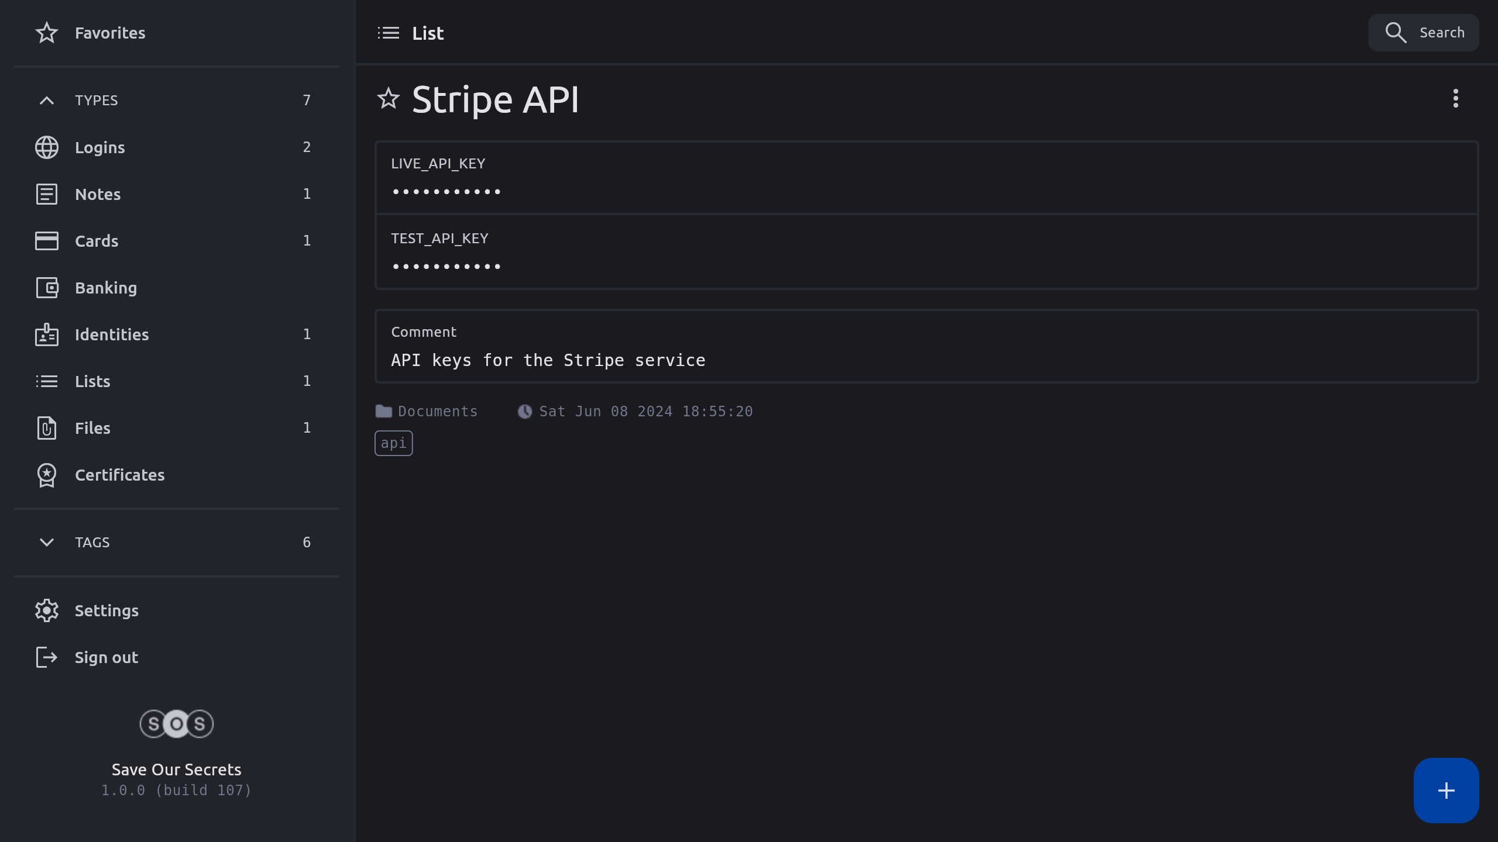Open Search in the top bar
Screen dimensions: 1498x842
coord(1423,33)
